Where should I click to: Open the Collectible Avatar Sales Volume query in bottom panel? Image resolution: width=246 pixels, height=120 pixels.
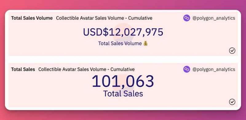tap(86, 69)
